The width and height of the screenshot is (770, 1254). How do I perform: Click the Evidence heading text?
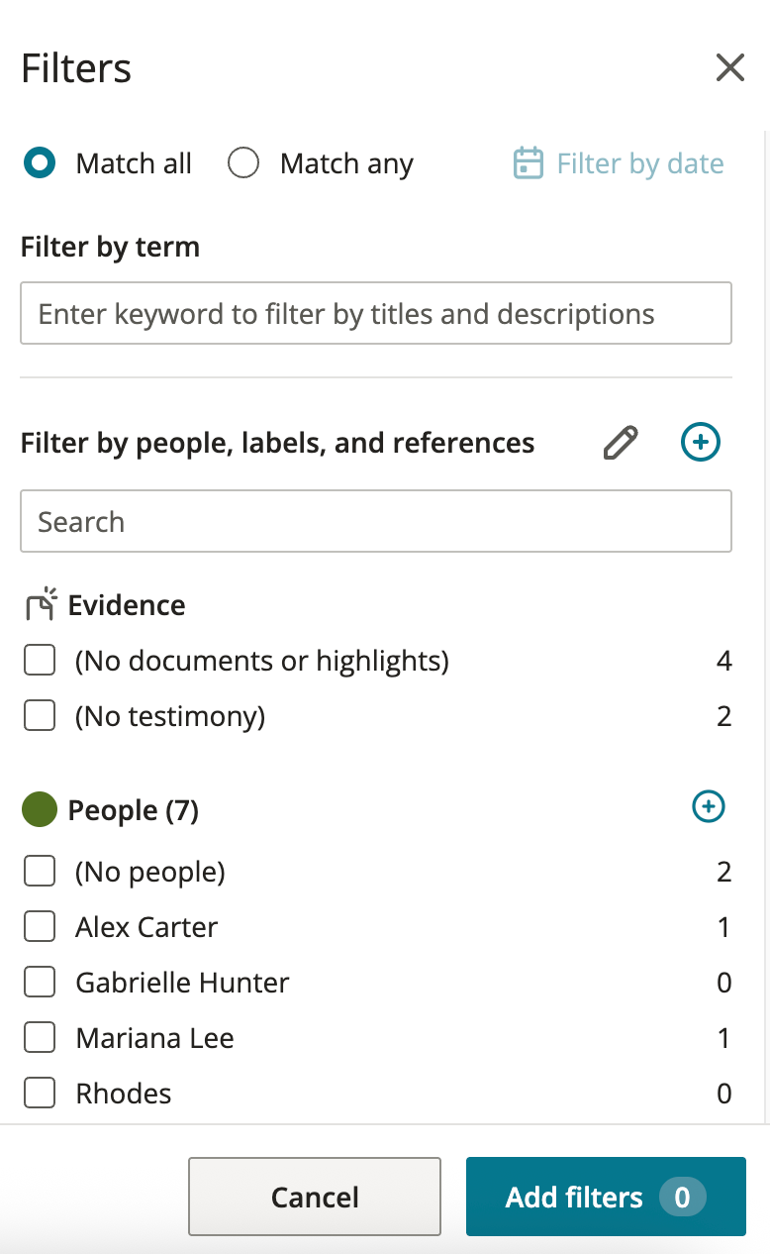(x=127, y=605)
